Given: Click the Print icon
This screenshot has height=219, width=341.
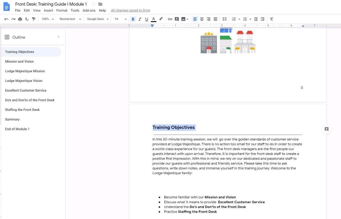Looking at the screenshot, I should pyautogui.click(x=20, y=19).
